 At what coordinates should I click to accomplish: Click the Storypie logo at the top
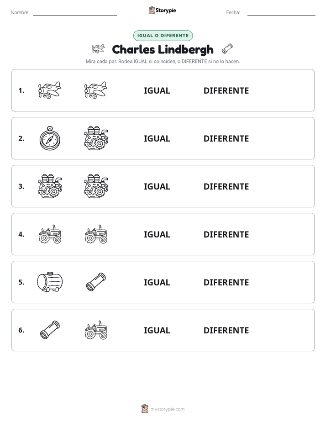[x=162, y=10]
